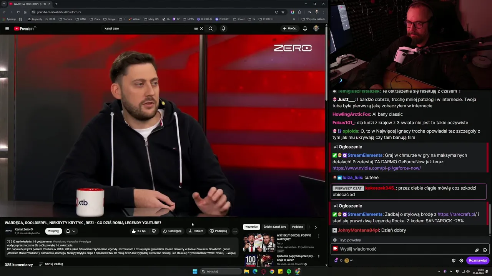This screenshot has width=492, height=276.
Task: Open the DIETA bookmarks folder
Action: pos(50,19)
